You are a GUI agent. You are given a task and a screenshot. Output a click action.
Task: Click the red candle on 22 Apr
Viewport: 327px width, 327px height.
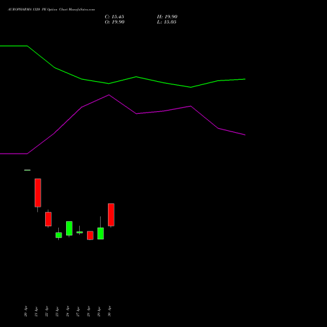(48, 219)
